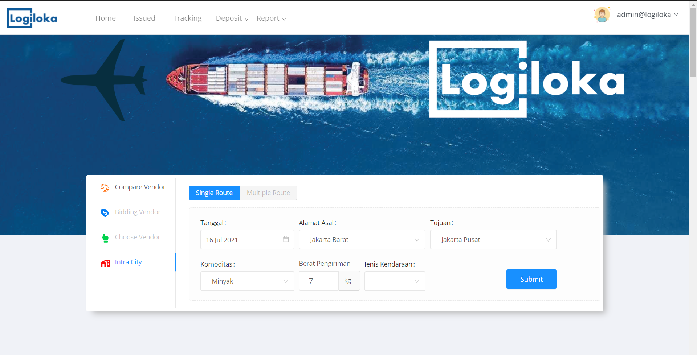
Task: Open the Tujuan destination dropdown
Action: (x=493, y=239)
